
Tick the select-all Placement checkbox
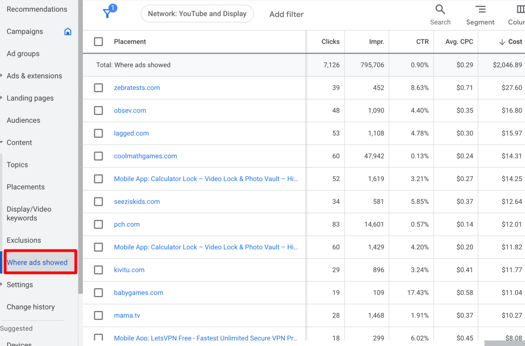pos(99,42)
